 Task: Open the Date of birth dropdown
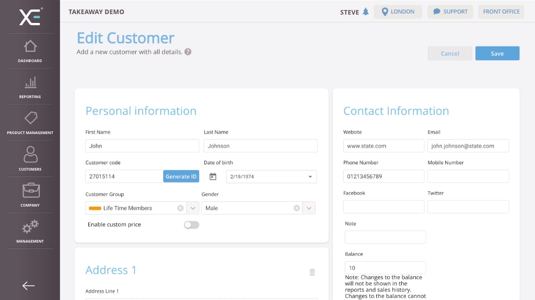coord(310,177)
